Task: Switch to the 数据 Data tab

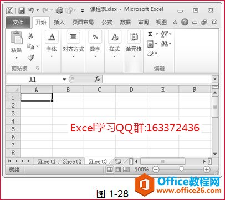Action: (125, 22)
